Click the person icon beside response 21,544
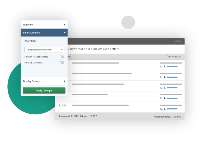203x152 pixels. 165,109
